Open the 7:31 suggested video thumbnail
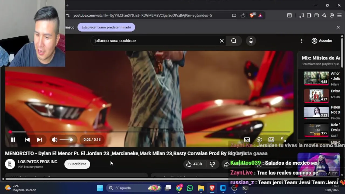 coord(319,165)
